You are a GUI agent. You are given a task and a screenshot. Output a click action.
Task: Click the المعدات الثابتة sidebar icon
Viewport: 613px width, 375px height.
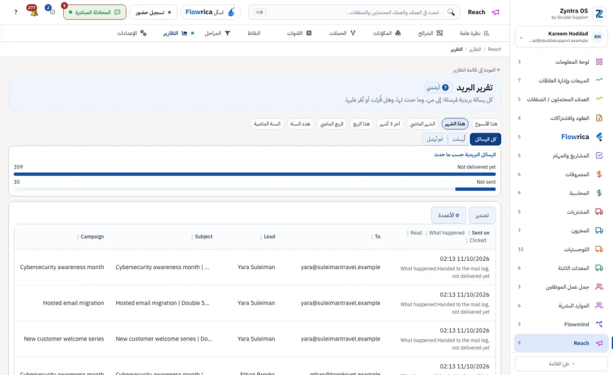599,268
